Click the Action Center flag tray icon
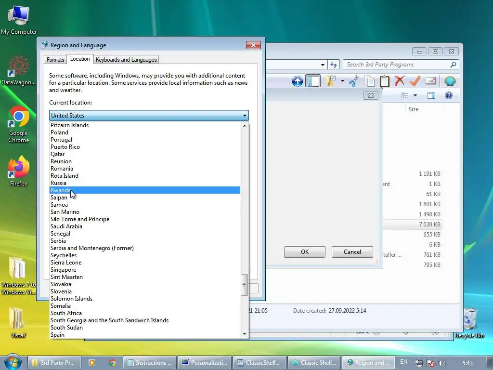The height and width of the screenshot is (370, 493). pos(430,363)
